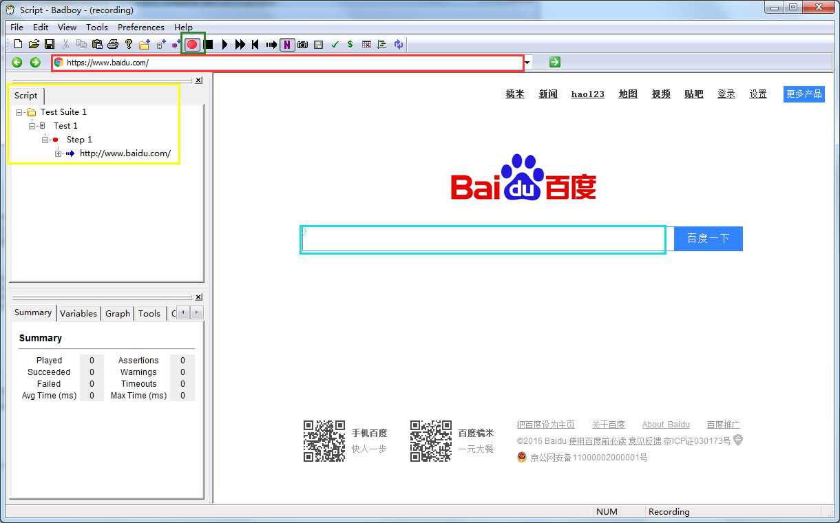Click the Paste clipboard icon
Screen dimensions: 840x523
(x=97, y=44)
